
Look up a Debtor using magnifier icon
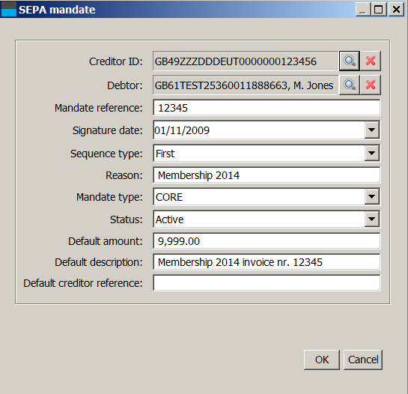(350, 85)
